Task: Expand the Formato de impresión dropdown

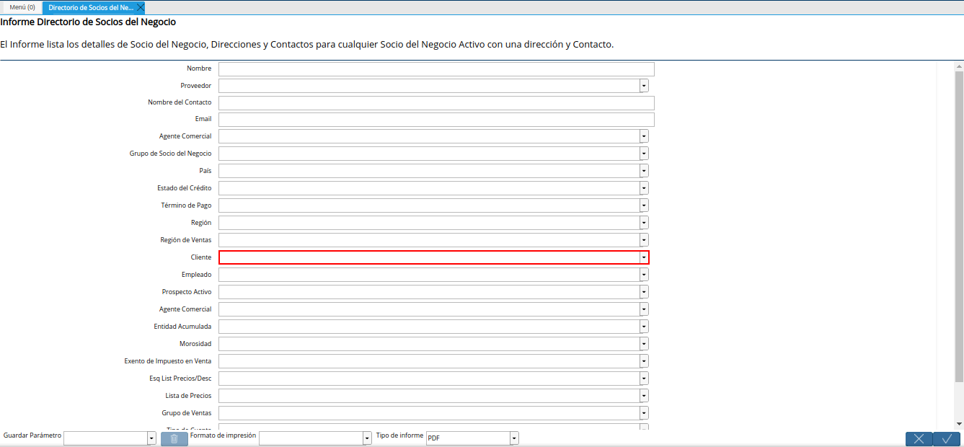Action: [367, 438]
